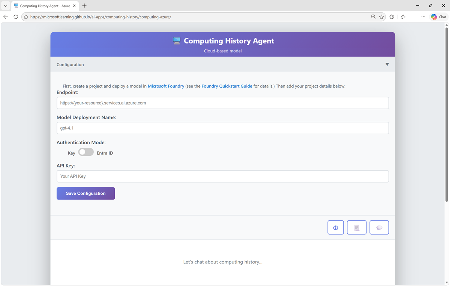Open the tab actions dropdown menu
Screen dimensions: 450x286
(5, 6)
